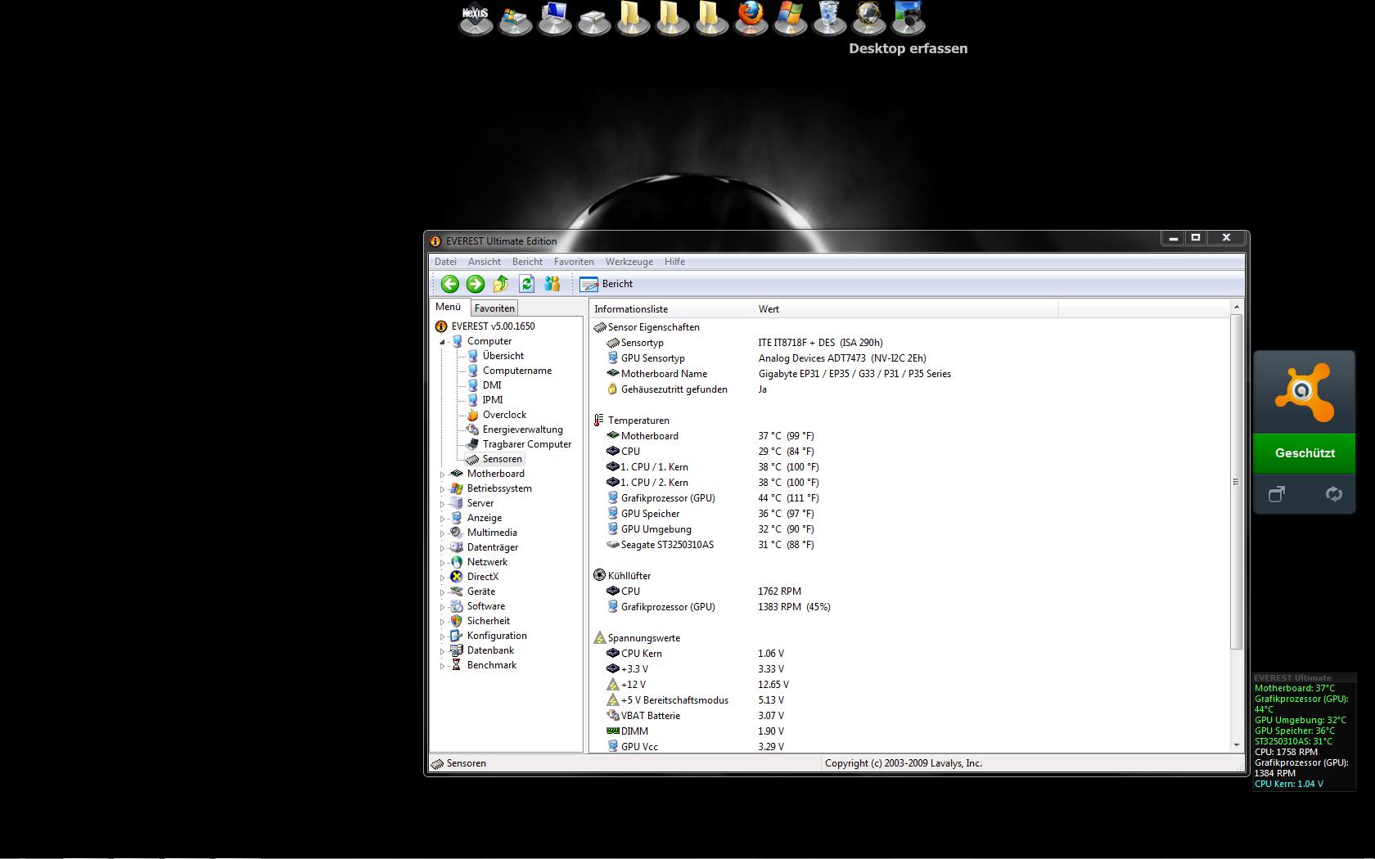Expand the Motherboard tree node

[x=443, y=474]
